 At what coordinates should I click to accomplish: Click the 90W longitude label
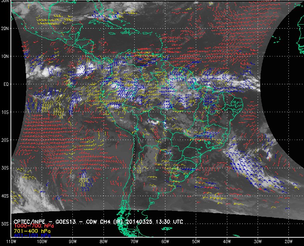tap(73, 242)
